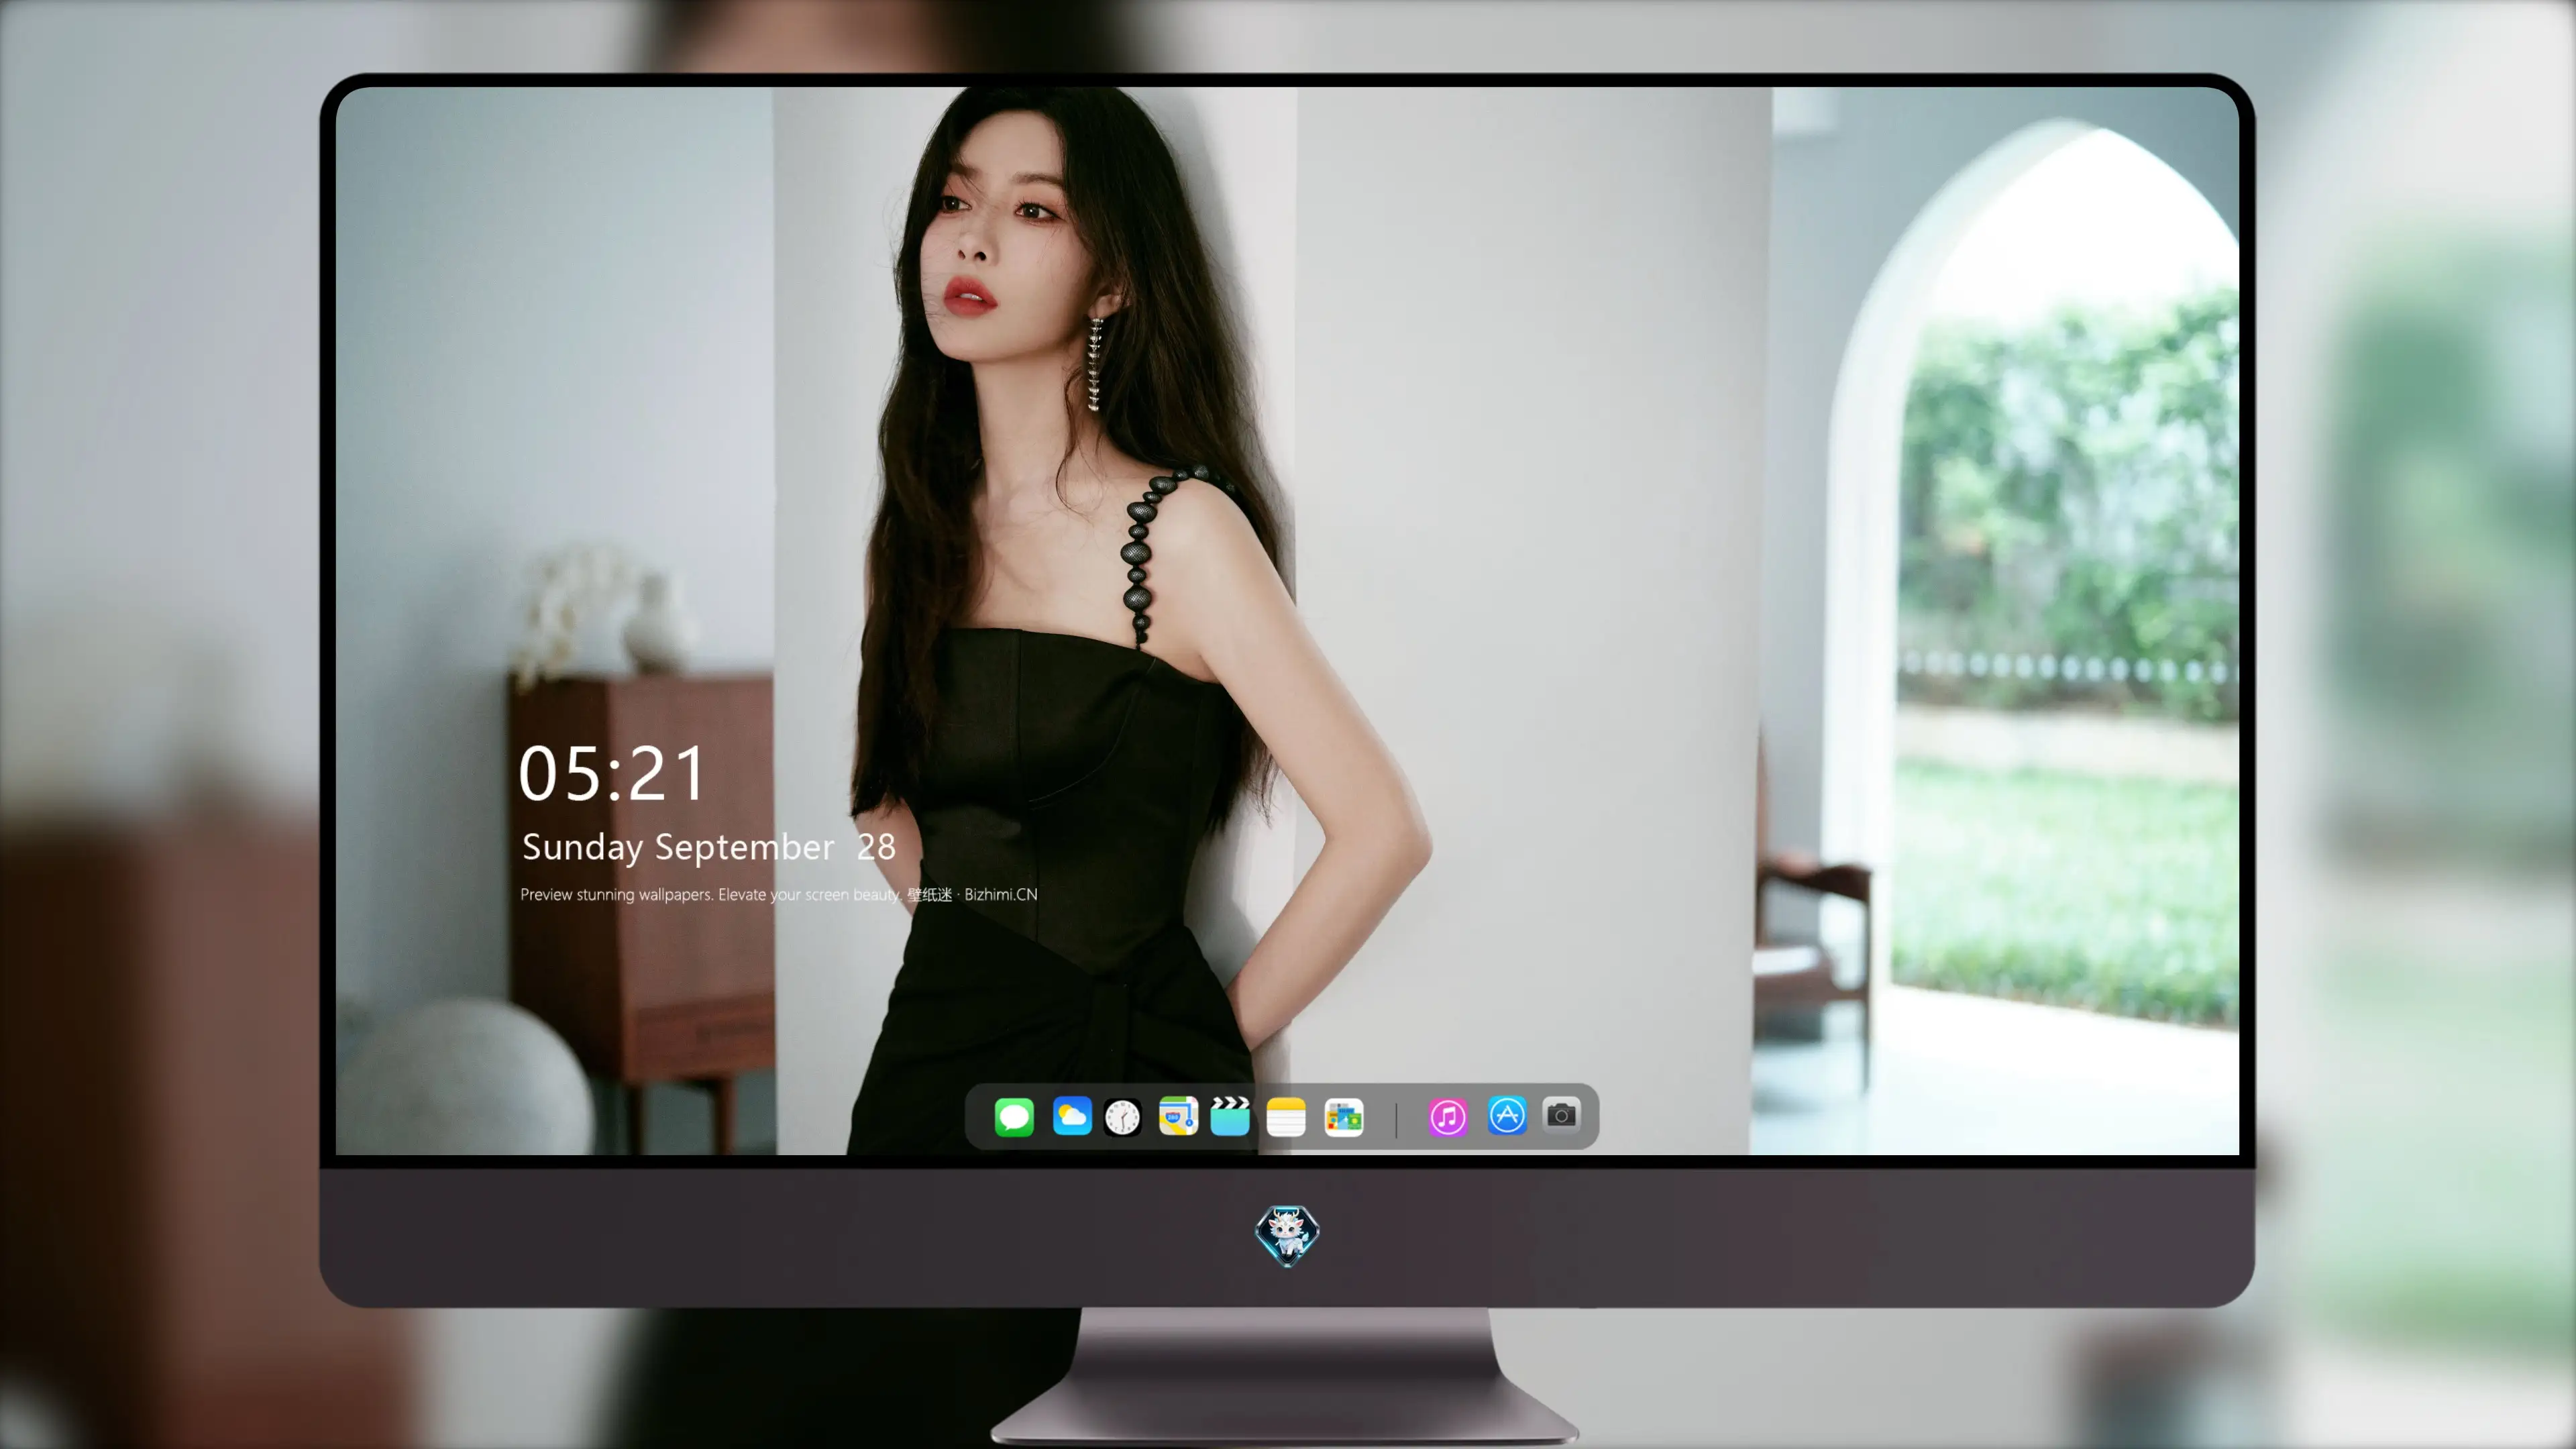Open the green Messages app in dock
This screenshot has height=1449, width=2576.
click(1014, 1117)
